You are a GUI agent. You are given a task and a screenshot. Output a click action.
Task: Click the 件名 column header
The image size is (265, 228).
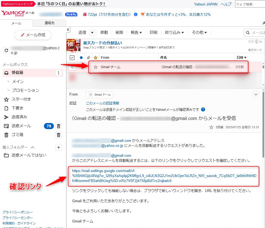[x=163, y=58]
